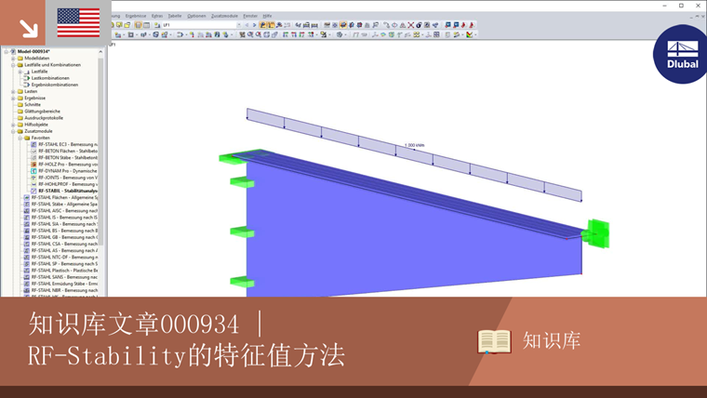Open the Ergebnisse menu
This screenshot has height=398, width=707.
136,16
